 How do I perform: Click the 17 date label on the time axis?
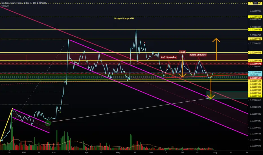(135, 152)
